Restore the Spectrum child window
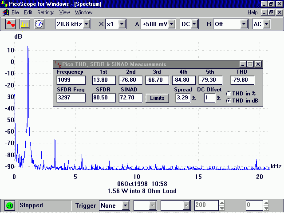Viewport: 284px width, 213px height. click(x=271, y=12)
